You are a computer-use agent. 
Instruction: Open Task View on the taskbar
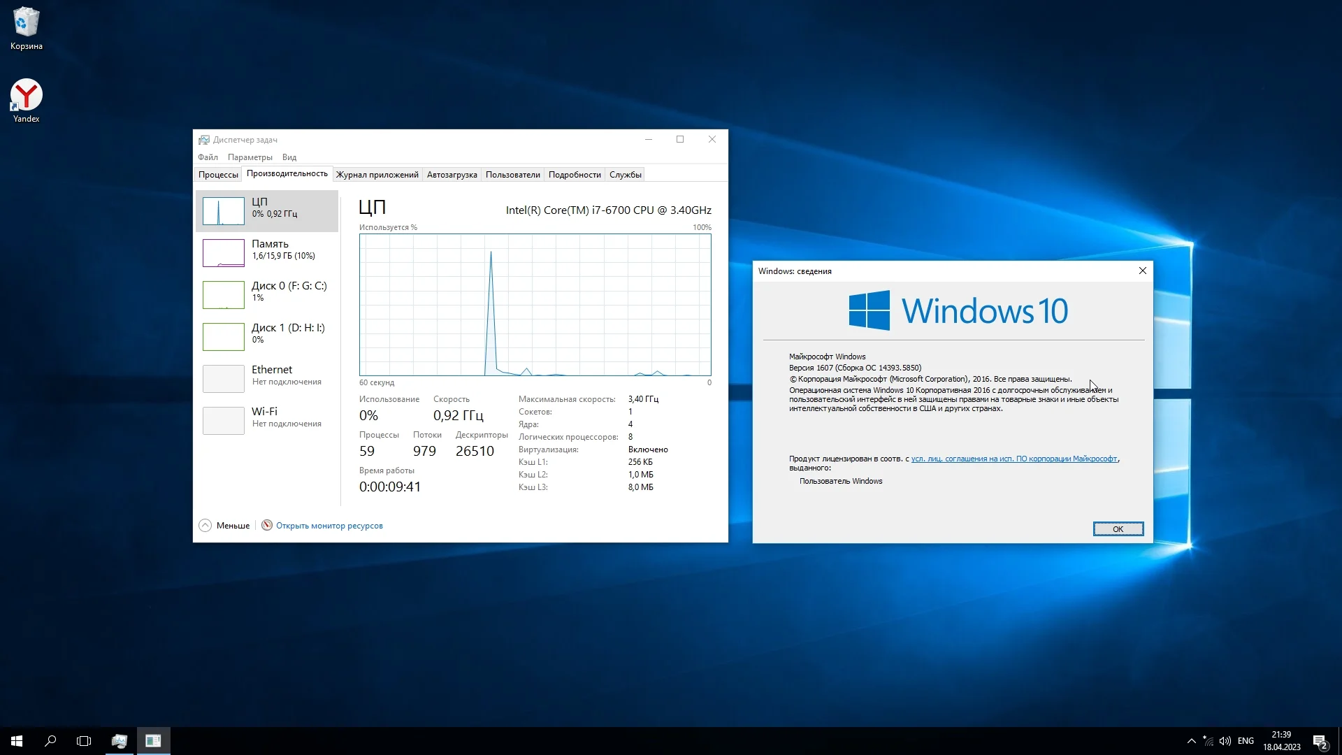pyautogui.click(x=84, y=741)
